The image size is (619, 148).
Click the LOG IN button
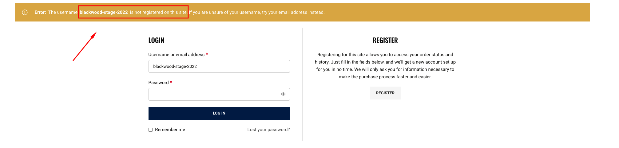pyautogui.click(x=219, y=113)
